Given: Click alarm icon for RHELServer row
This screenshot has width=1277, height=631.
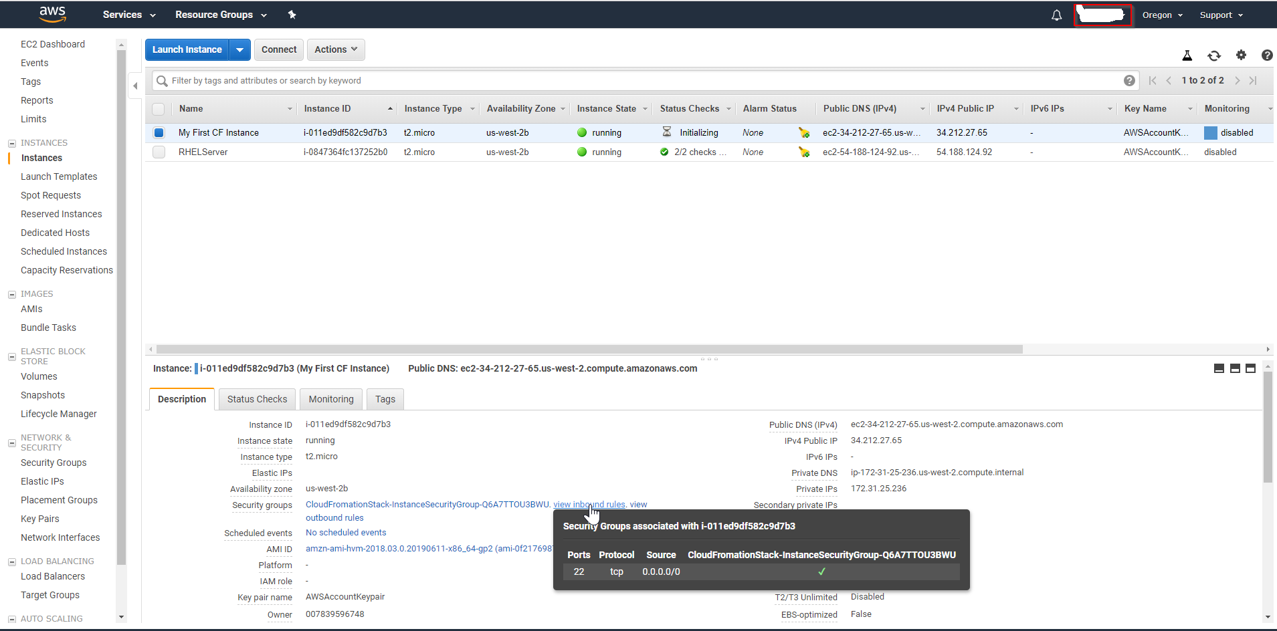Looking at the screenshot, I should tap(803, 152).
